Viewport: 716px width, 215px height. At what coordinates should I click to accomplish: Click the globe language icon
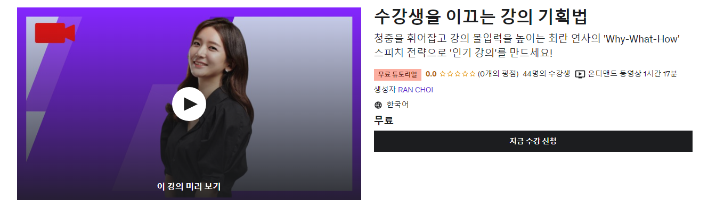[378, 105]
